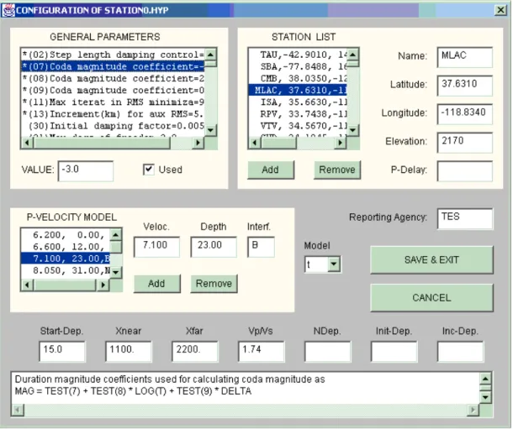Click the Longitude field
513x429 pixels.
(x=464, y=114)
